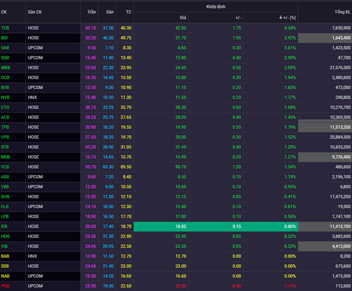The image size is (352, 291).
Task: Select EIB percent change 0.80%
Action: coord(290,226)
